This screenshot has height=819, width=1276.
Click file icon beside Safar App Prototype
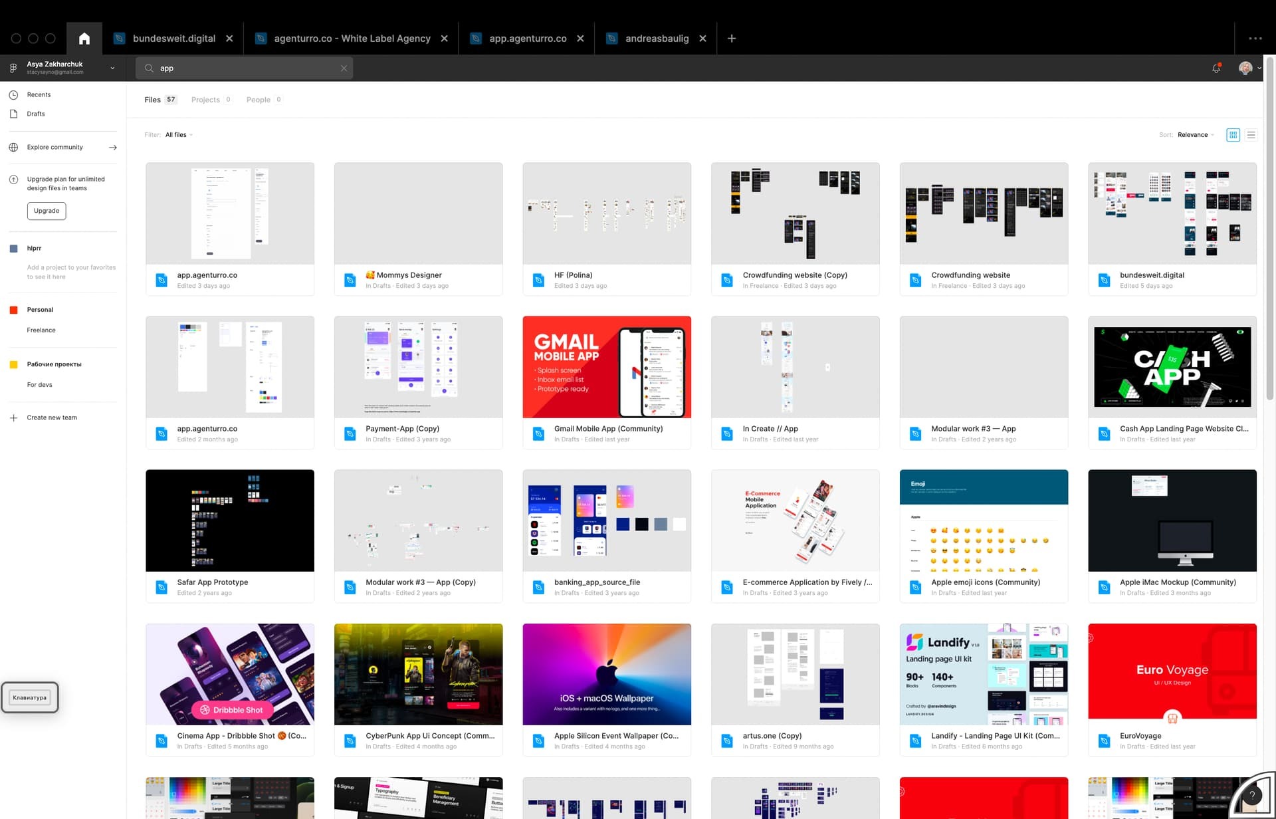tap(161, 588)
